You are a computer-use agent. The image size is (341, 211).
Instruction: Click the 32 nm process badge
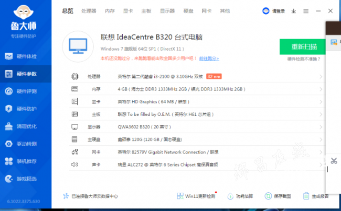(214, 76)
